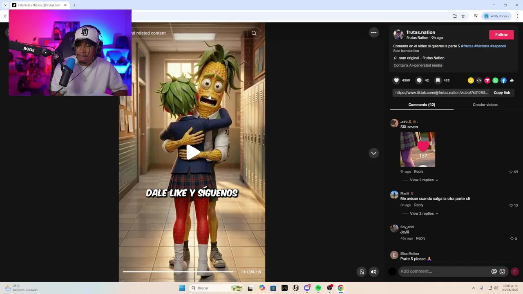
Task: Open the weather widget showing 23°C
Action: [21, 288]
